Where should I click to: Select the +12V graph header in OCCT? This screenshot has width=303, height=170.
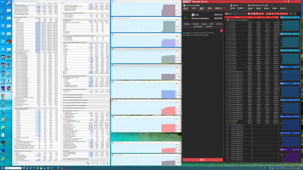point(290,67)
